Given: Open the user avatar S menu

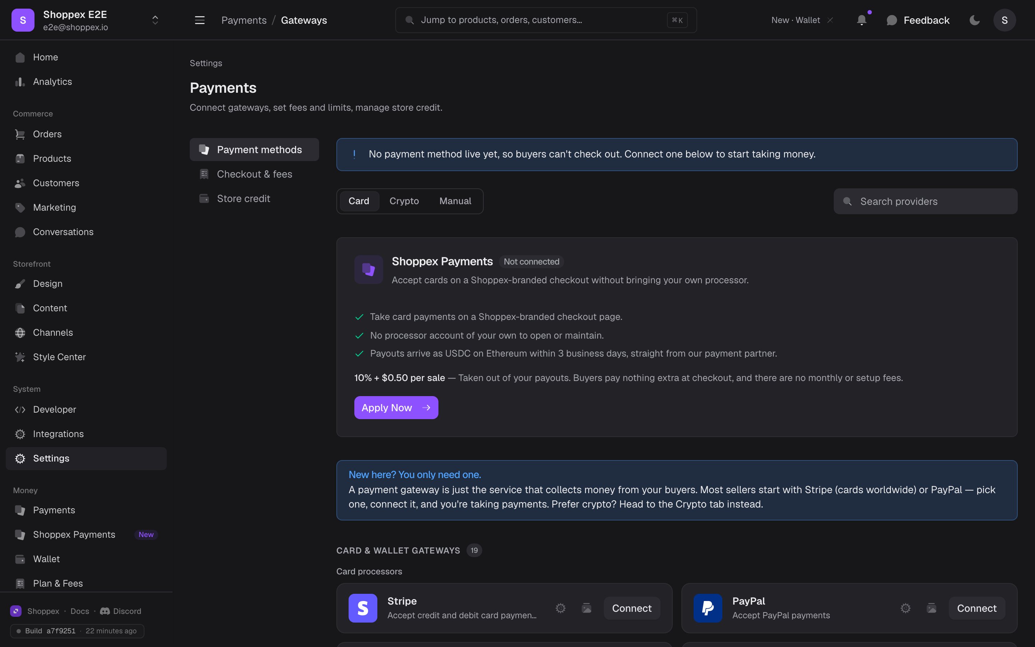Looking at the screenshot, I should [1005, 20].
